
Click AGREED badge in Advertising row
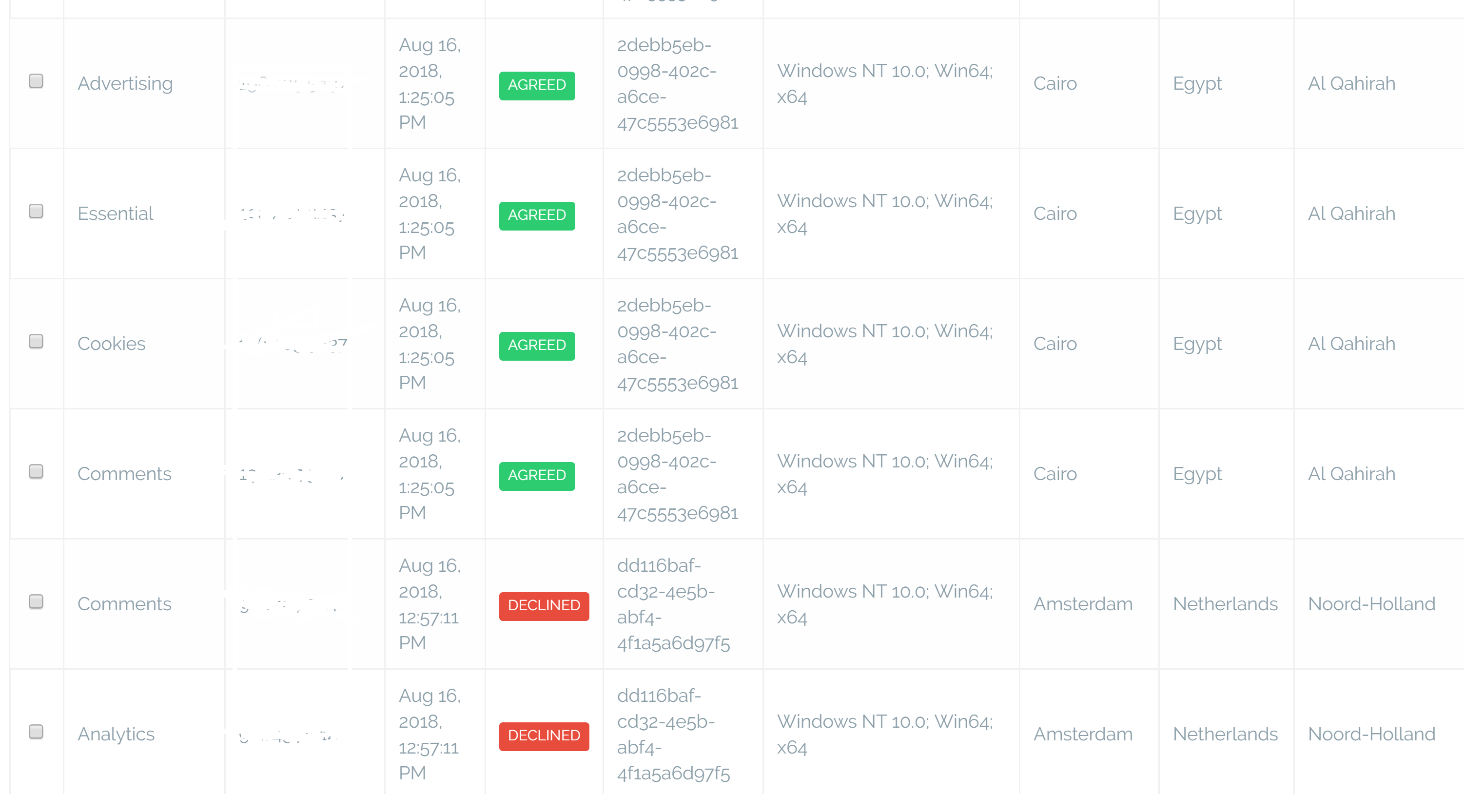536,85
